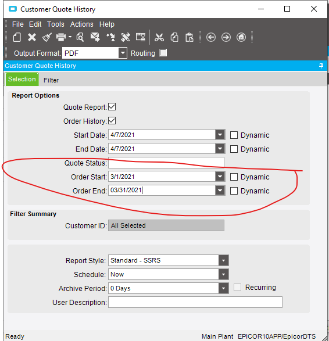This screenshot has width=329, height=341.
Task: Enable Dynamic for Order Start
Action: coord(234,177)
